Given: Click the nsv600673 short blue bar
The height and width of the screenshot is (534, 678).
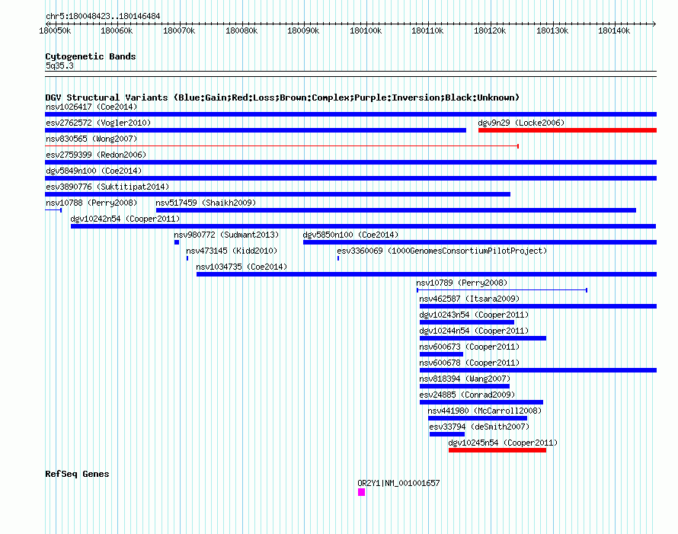Looking at the screenshot, I should pyautogui.click(x=442, y=354).
